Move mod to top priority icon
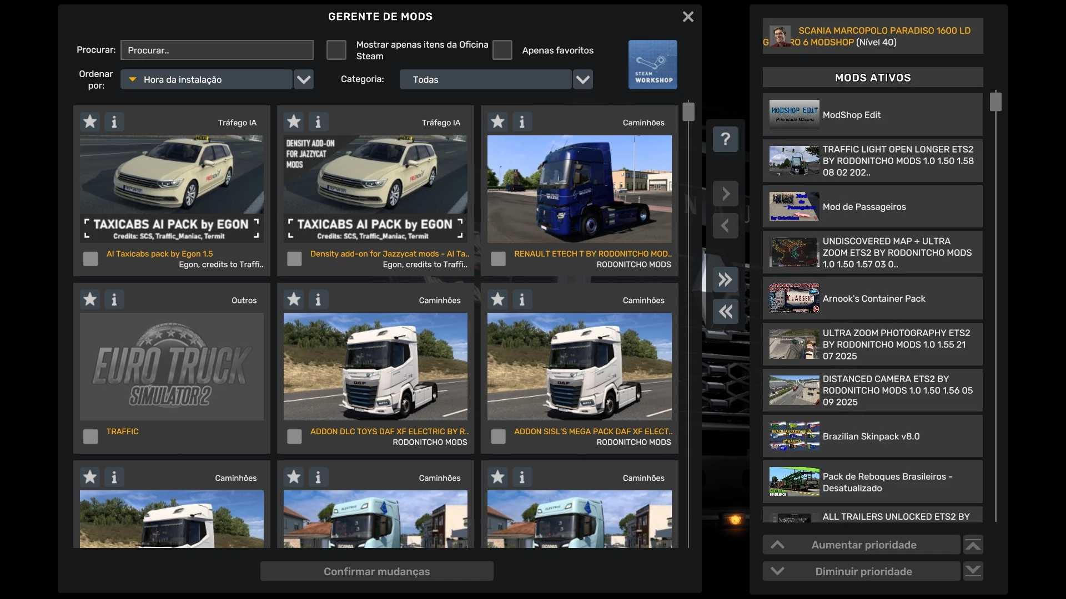Screen dimensions: 1066x599 [x=973, y=545]
